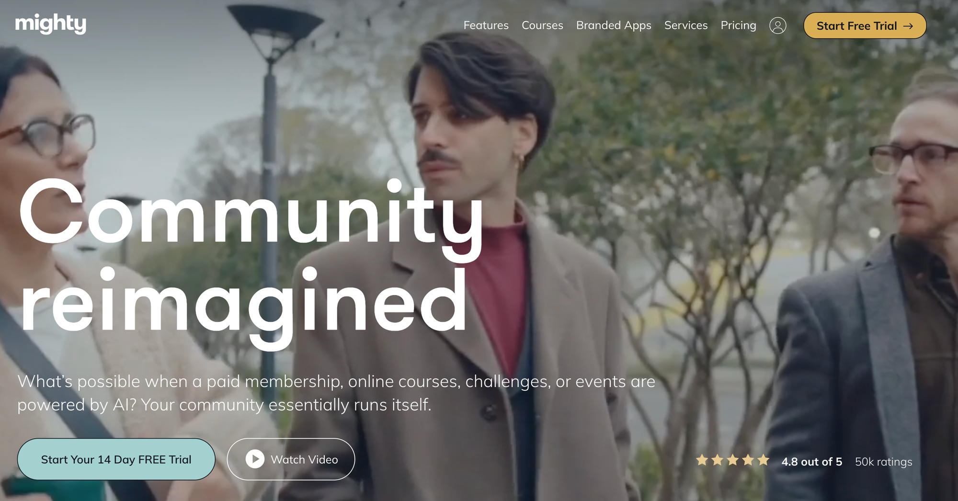The height and width of the screenshot is (501, 958).
Task: Click the 4.8 out of 5 text
Action: [x=811, y=462]
